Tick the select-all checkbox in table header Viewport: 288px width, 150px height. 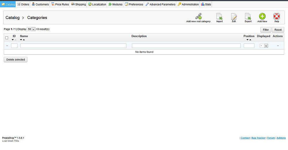pos(7,38)
